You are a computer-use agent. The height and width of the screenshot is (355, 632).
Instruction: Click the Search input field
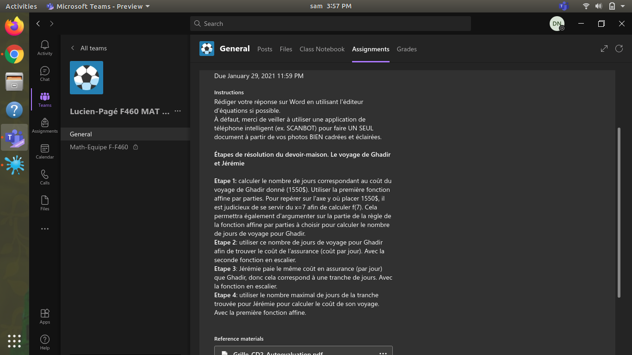click(x=330, y=24)
